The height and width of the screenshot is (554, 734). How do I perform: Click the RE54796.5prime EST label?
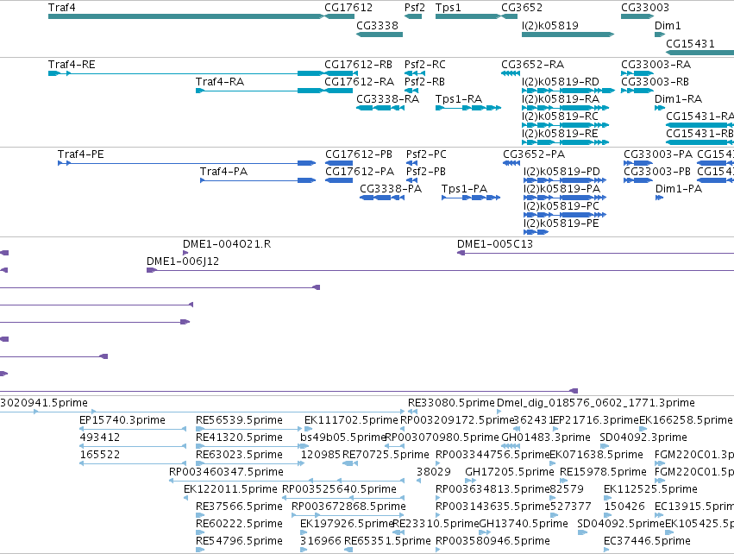click(x=239, y=541)
